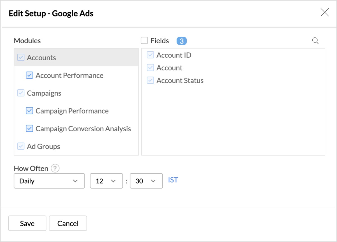This screenshot has width=337, height=242.
Task: Click the Account Status field label
Action: (x=180, y=80)
